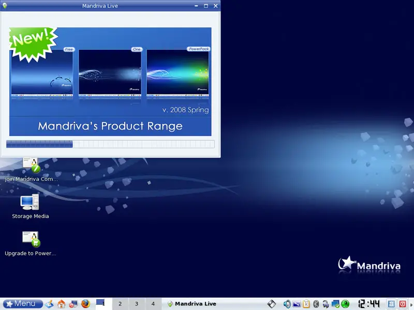Click the Mandriva Live progress bar
The image size is (414, 310).
(x=110, y=144)
